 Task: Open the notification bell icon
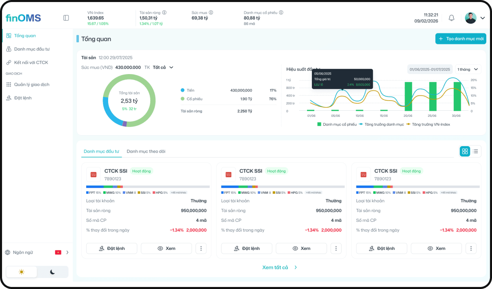[451, 18]
